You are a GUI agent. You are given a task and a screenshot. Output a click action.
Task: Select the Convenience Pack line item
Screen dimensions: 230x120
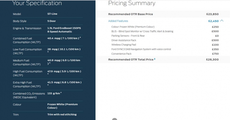pos(165,54)
